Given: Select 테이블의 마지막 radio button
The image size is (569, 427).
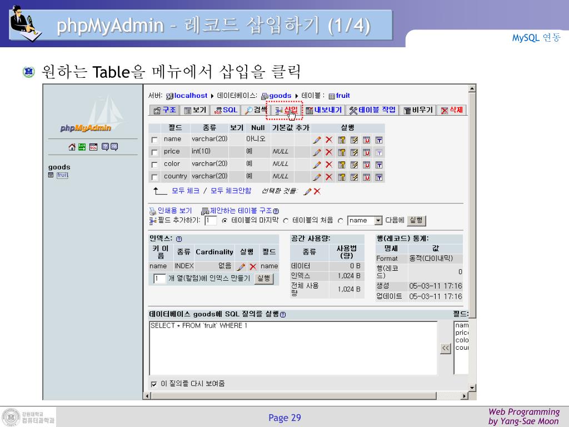Looking at the screenshot, I should pos(224,221).
